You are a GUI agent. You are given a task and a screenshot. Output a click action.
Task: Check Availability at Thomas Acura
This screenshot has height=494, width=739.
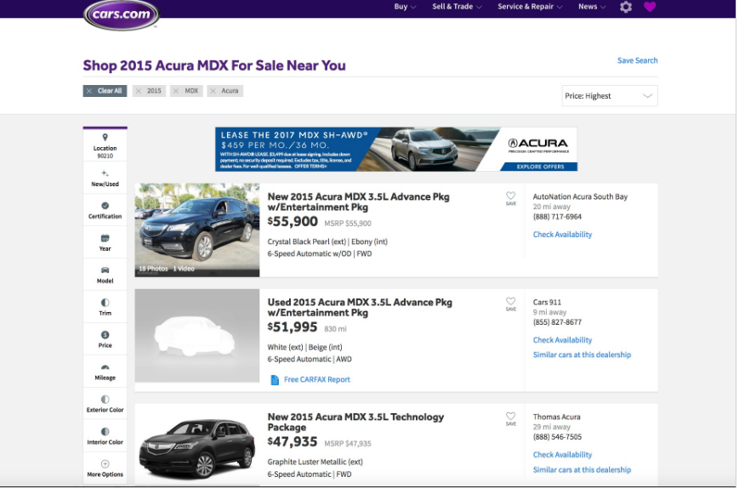click(562, 454)
